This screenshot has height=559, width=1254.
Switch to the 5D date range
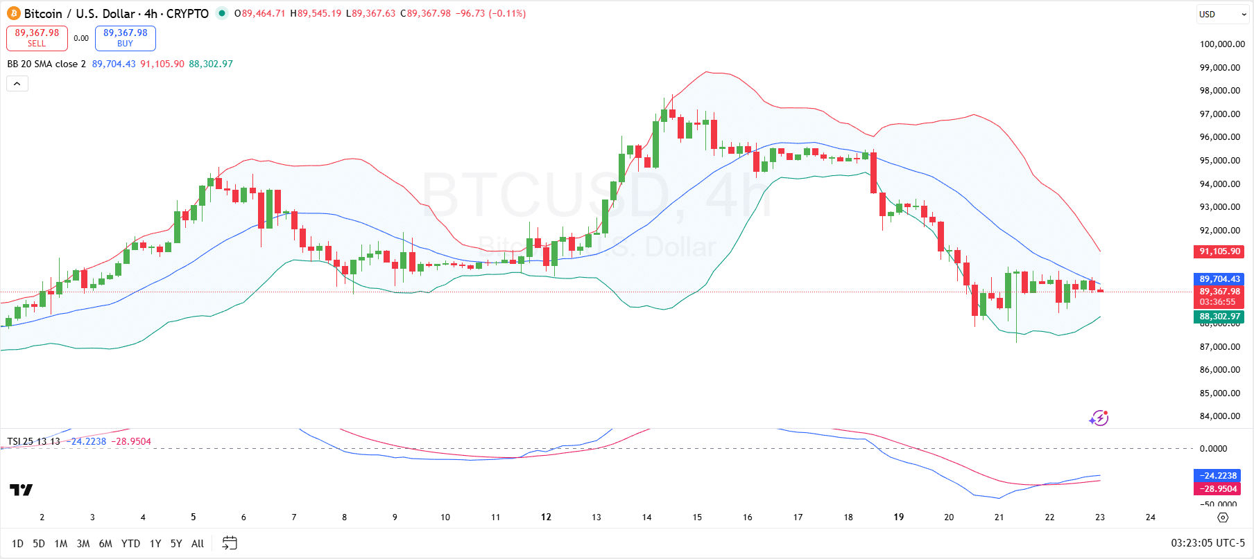click(39, 544)
